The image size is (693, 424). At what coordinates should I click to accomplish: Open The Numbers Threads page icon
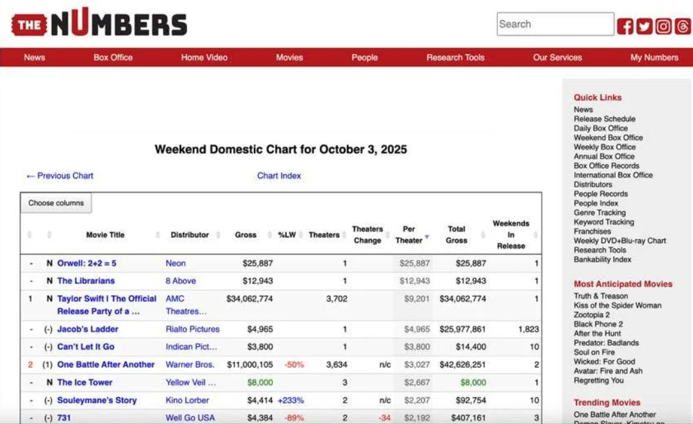point(683,27)
